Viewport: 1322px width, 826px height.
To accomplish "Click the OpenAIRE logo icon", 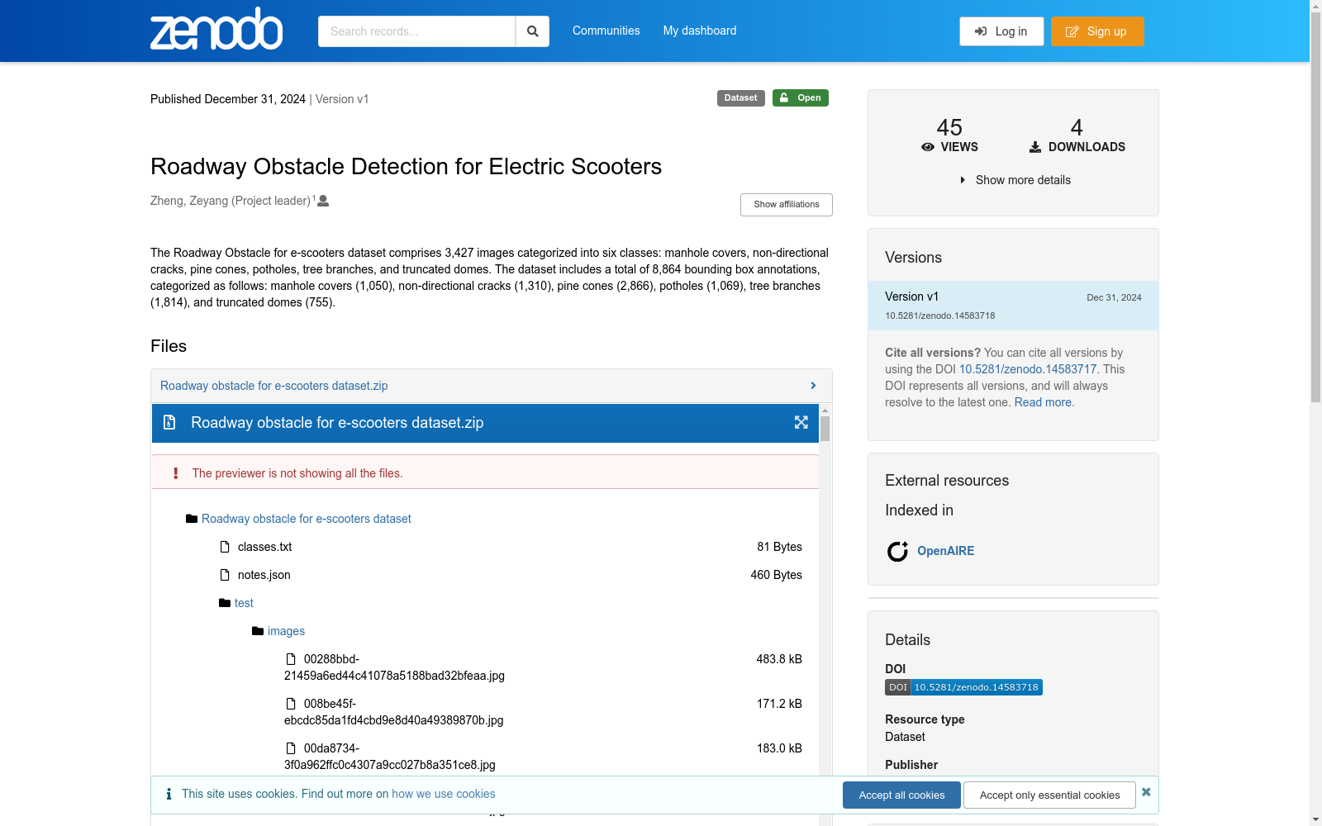I will point(897,551).
